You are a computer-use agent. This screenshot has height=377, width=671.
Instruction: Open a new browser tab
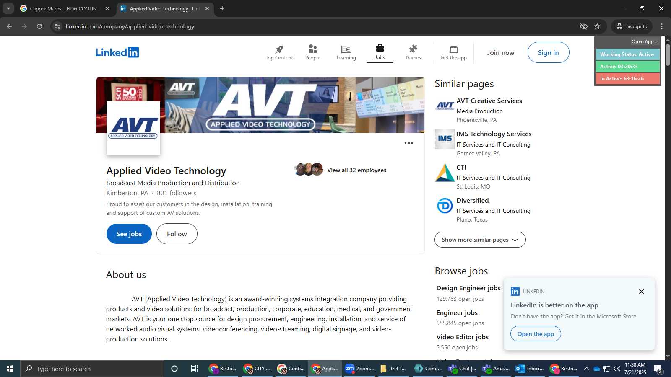(222, 8)
